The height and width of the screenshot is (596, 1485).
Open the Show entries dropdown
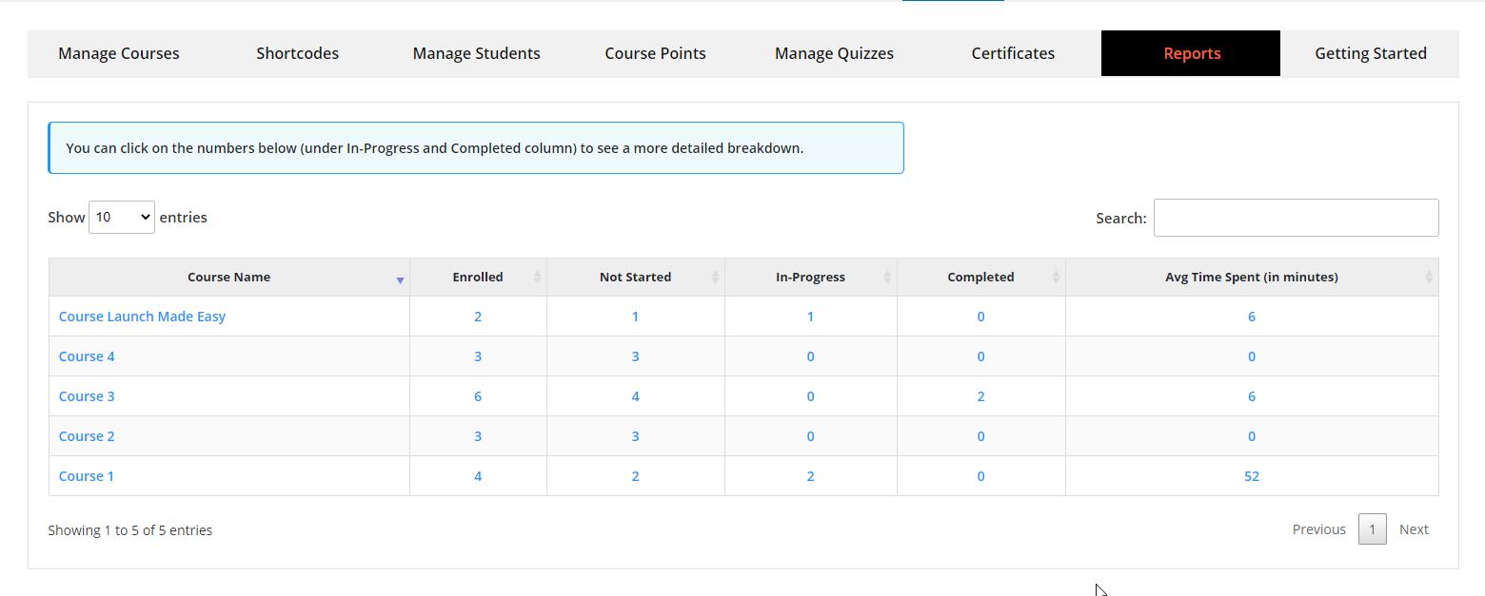pyautogui.click(x=122, y=218)
